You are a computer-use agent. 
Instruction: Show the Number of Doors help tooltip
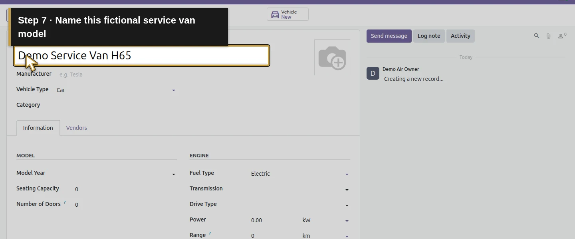65,203
